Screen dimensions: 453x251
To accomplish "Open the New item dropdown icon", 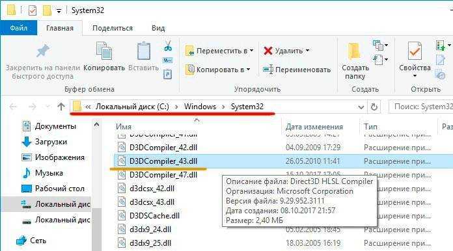I will coord(380,46).
